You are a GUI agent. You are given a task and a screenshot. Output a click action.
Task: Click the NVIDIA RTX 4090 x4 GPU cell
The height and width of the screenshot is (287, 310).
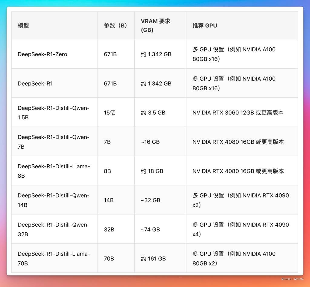[x=241, y=229]
